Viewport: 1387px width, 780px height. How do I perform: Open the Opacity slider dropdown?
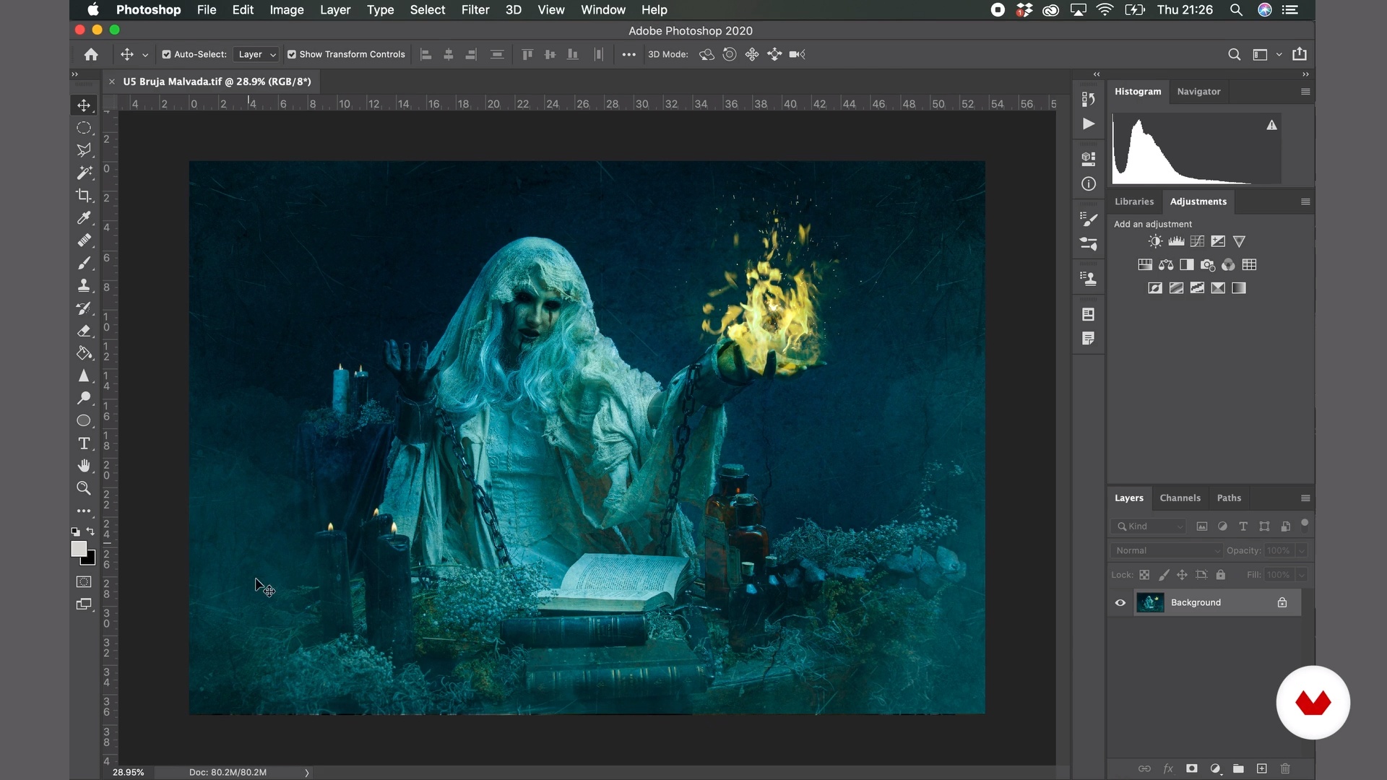pos(1301,550)
